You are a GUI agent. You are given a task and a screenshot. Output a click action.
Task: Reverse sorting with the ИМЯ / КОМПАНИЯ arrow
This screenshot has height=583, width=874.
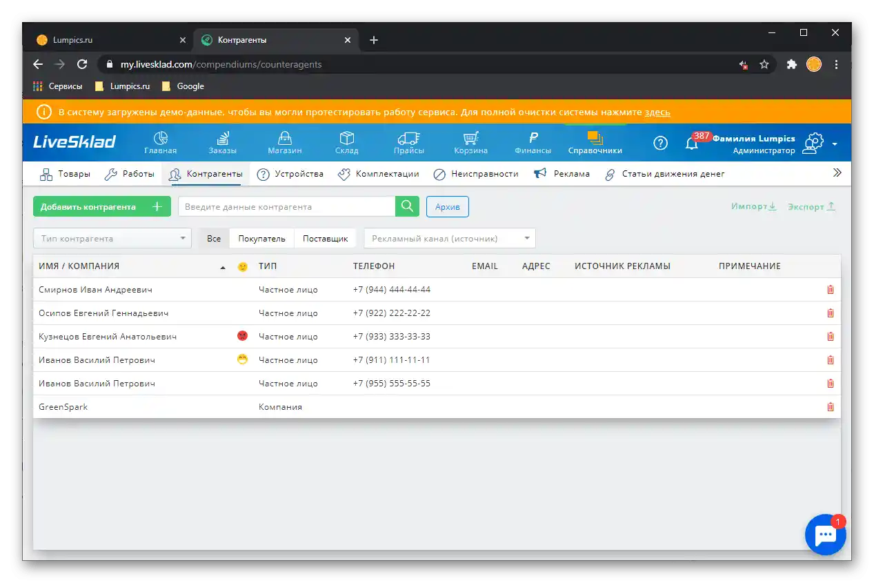click(x=222, y=266)
